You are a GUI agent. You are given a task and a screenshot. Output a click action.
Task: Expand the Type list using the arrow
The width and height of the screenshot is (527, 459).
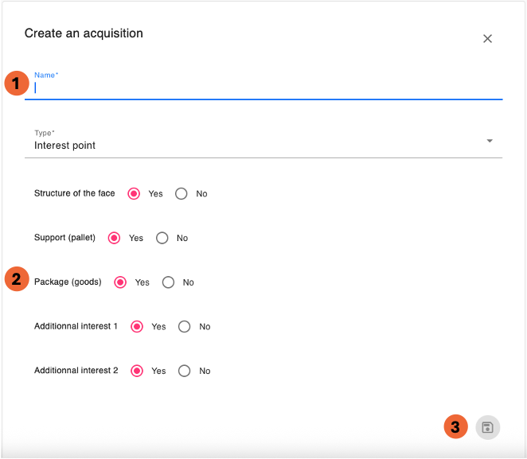[x=490, y=141]
